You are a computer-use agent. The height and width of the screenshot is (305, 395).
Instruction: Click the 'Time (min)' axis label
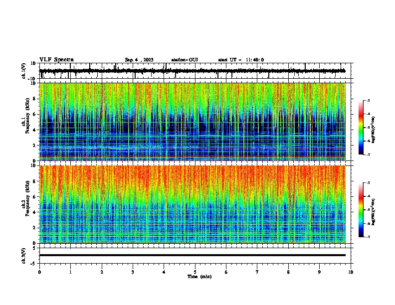point(199,277)
